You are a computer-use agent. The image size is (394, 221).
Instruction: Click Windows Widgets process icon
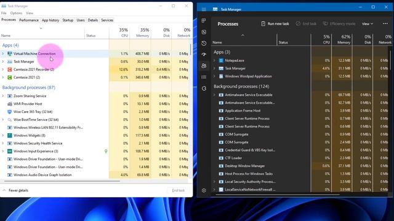10,135
